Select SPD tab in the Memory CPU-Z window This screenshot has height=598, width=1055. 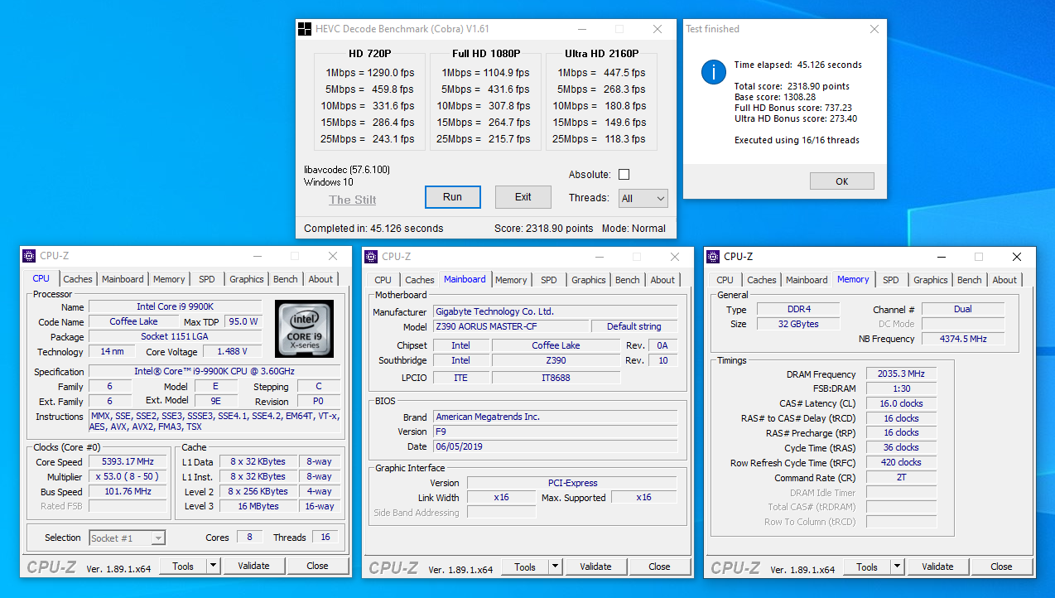coord(890,280)
